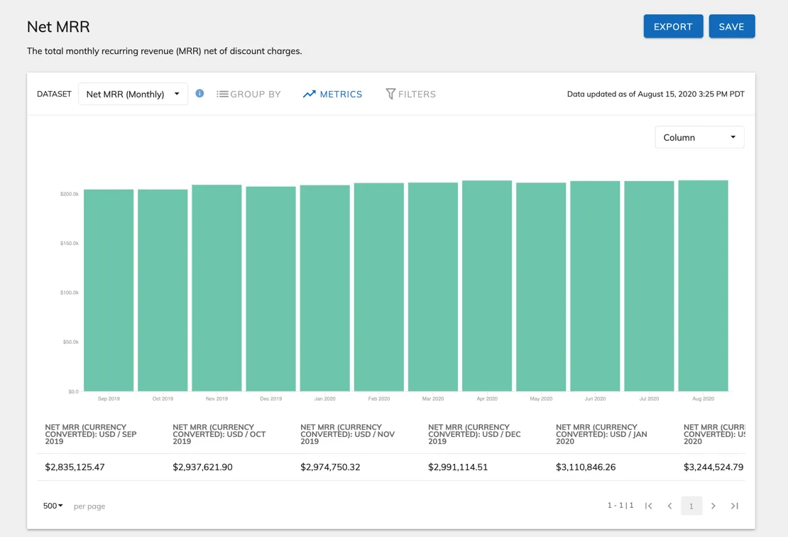Click the $3,244,524.79 table cell
This screenshot has height=537, width=788.
coord(713,467)
